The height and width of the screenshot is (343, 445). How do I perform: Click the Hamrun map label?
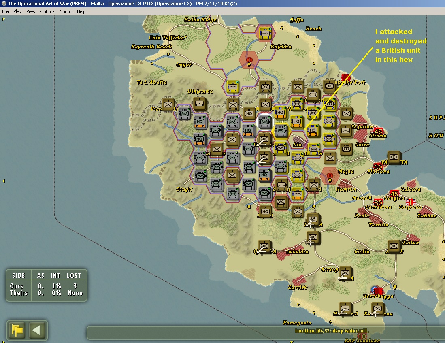(346, 189)
